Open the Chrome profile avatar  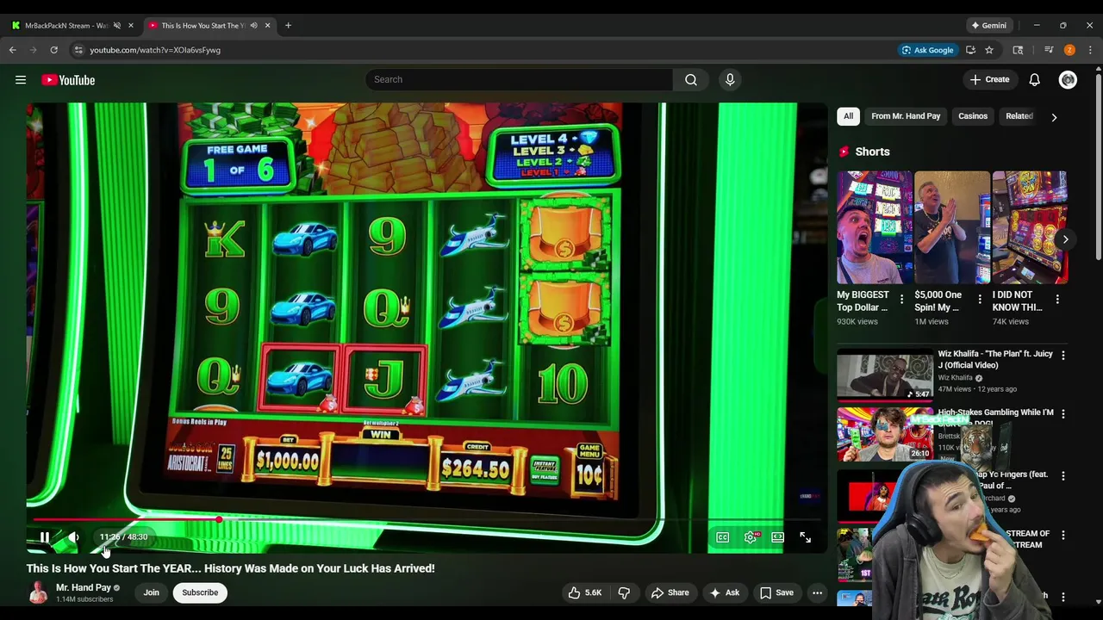coord(1069,50)
